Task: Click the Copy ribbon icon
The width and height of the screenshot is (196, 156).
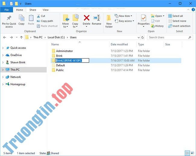Action: click(x=21, y=18)
